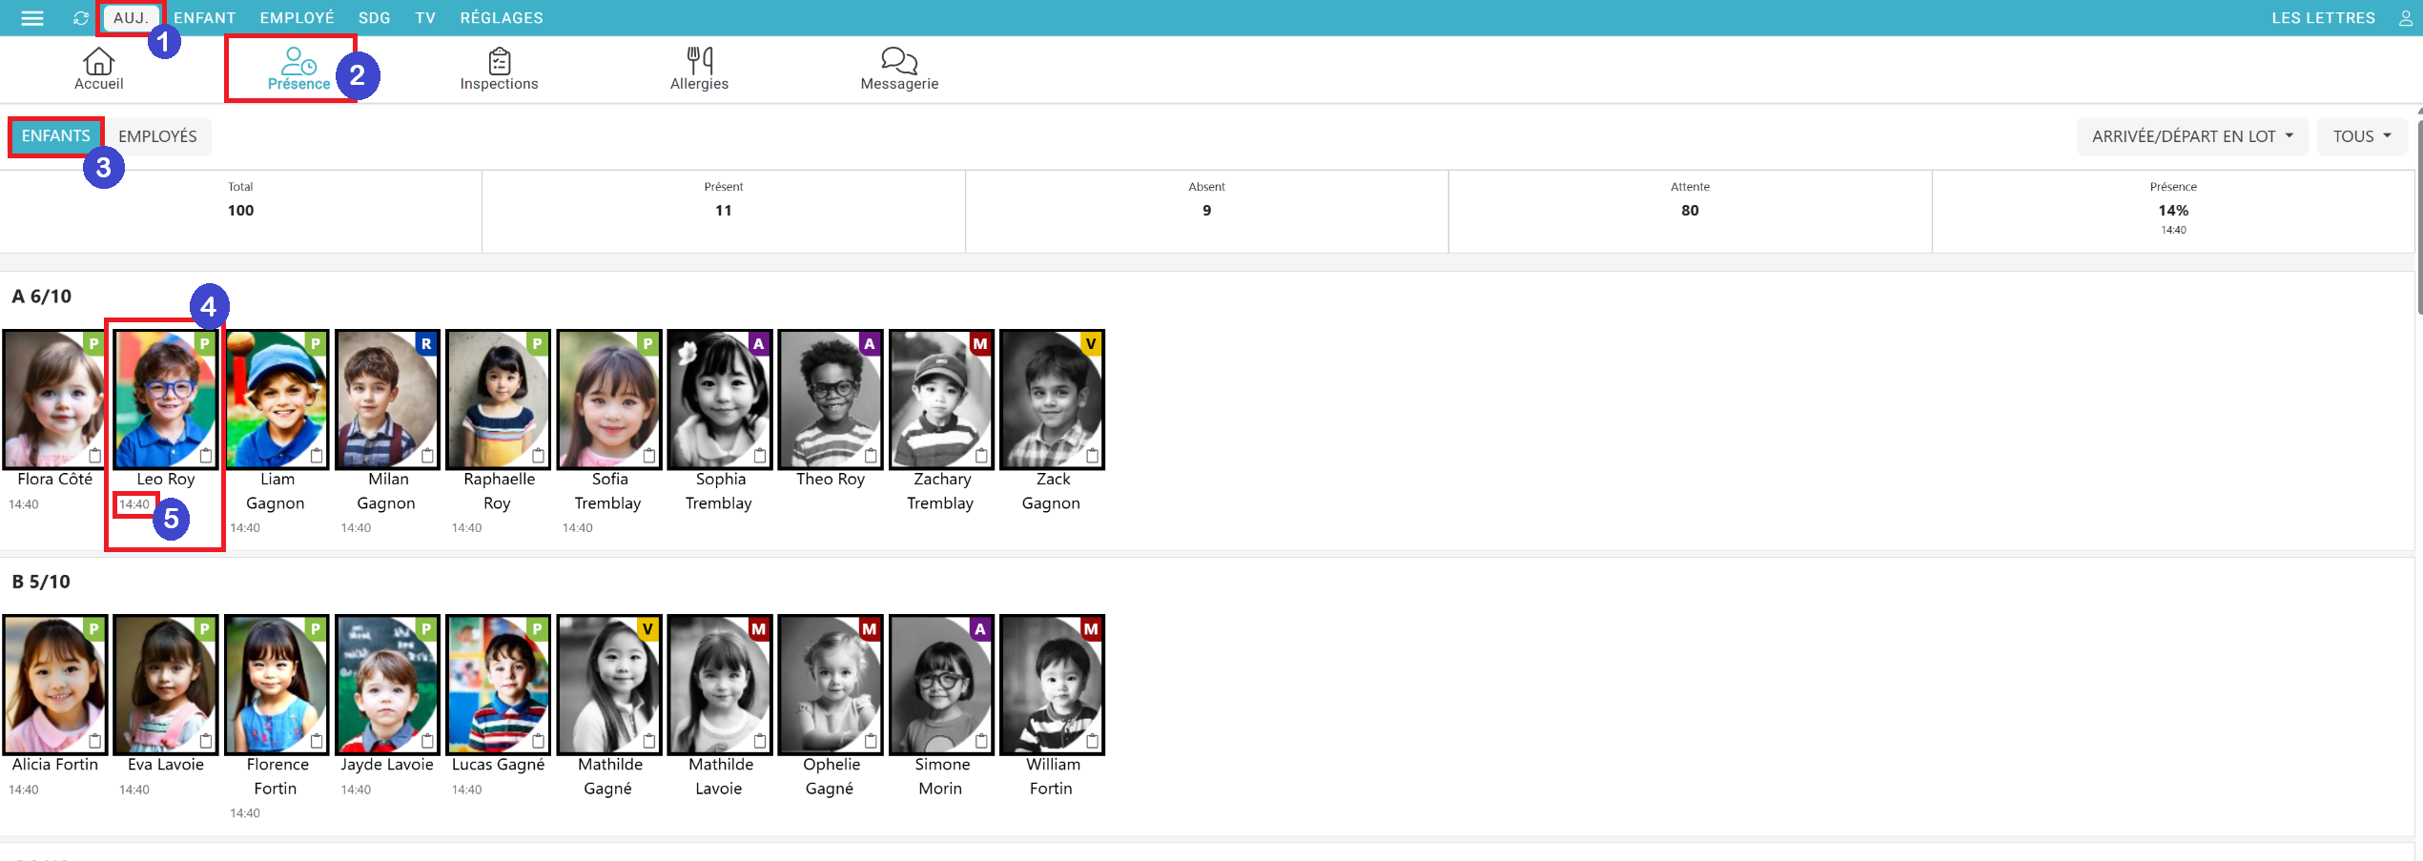Switch to the EMPLOYÉS view
The width and height of the screenshot is (2423, 861).
click(158, 136)
